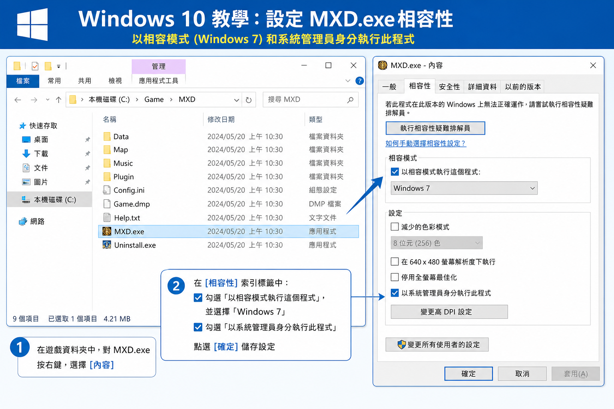
Task: Open the Windows 7 compatibility mode dropdown
Action: 464,188
